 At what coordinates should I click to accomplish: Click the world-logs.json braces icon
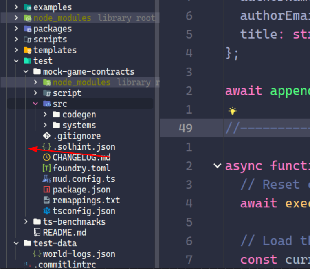(37, 254)
